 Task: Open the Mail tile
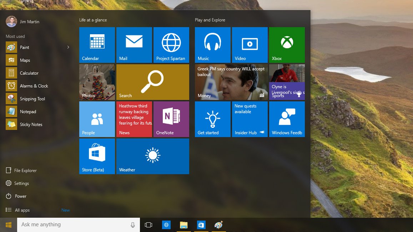(x=134, y=45)
